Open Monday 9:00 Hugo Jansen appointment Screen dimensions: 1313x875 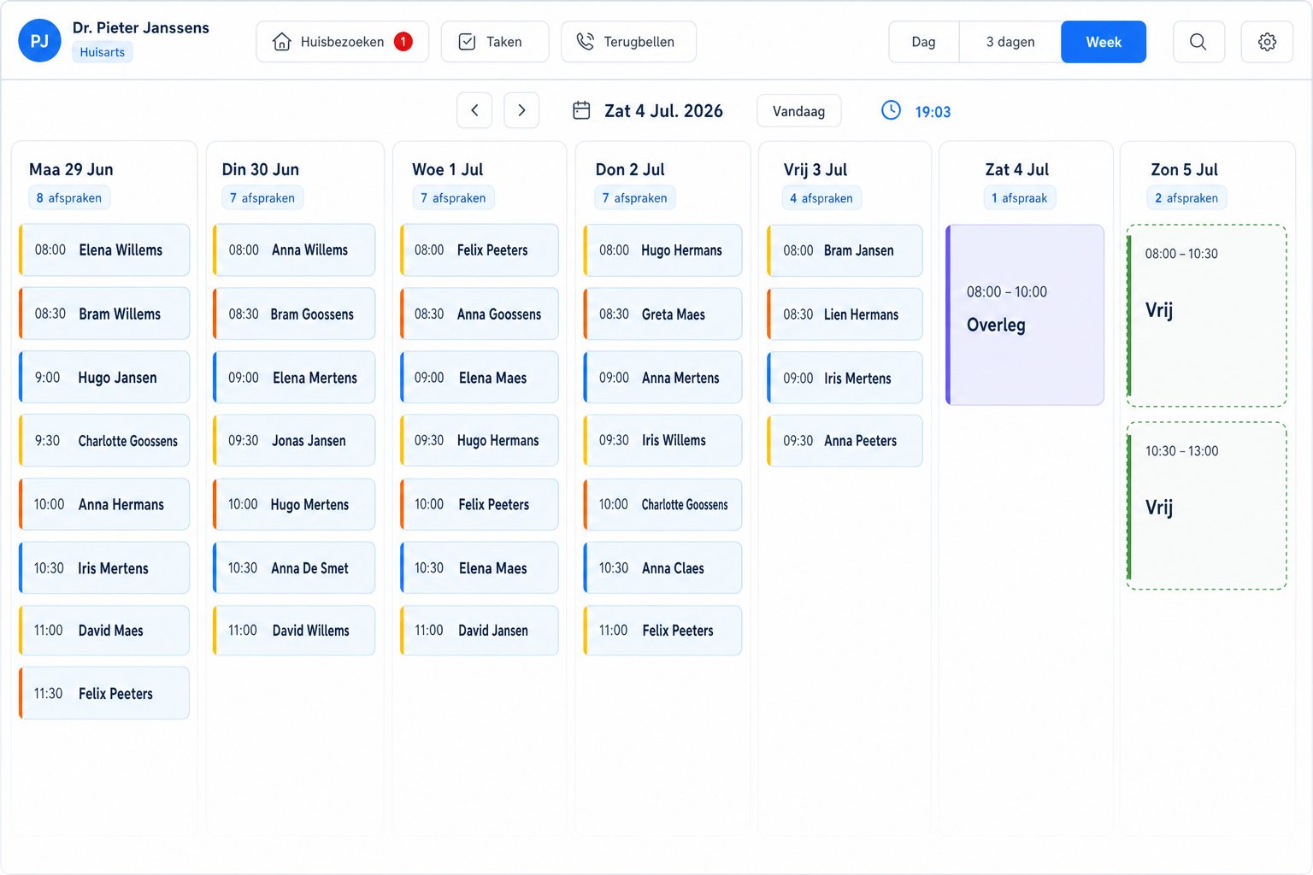(104, 377)
